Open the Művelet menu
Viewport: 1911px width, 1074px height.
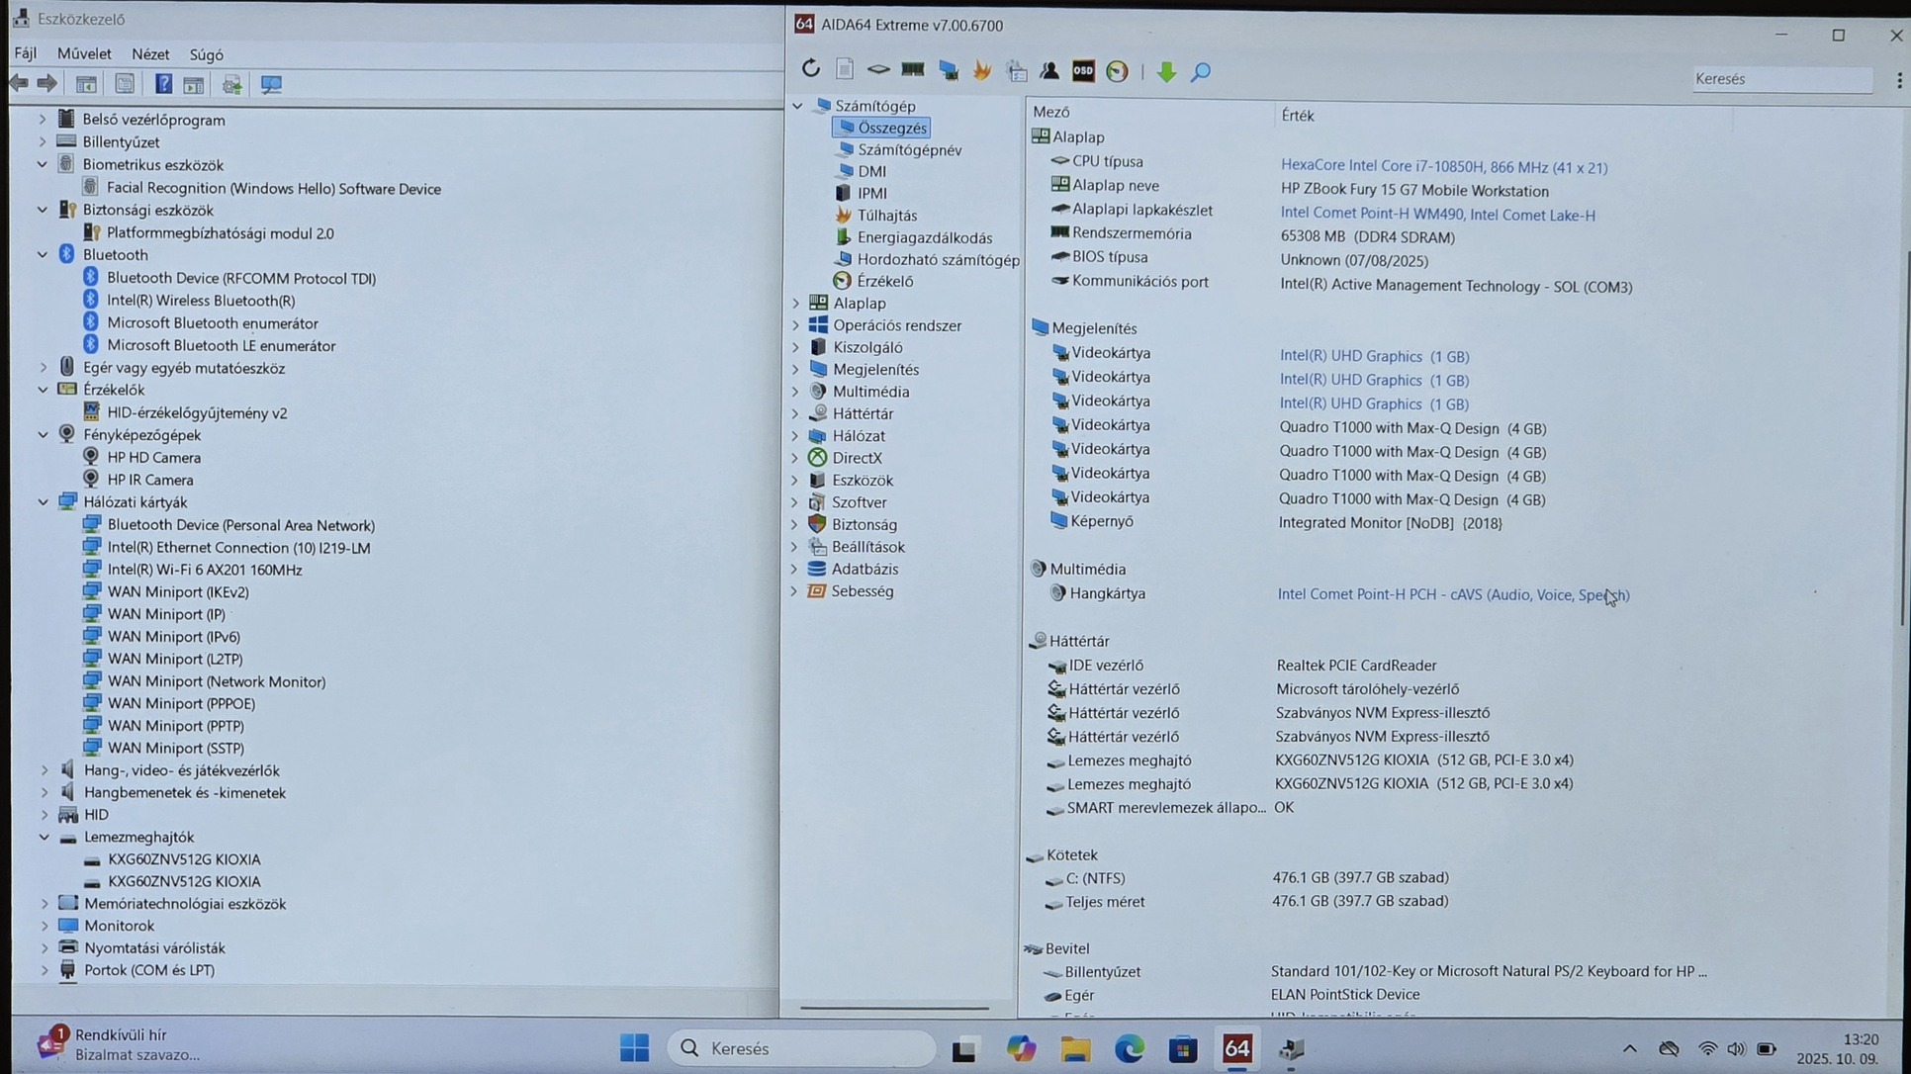tap(84, 54)
